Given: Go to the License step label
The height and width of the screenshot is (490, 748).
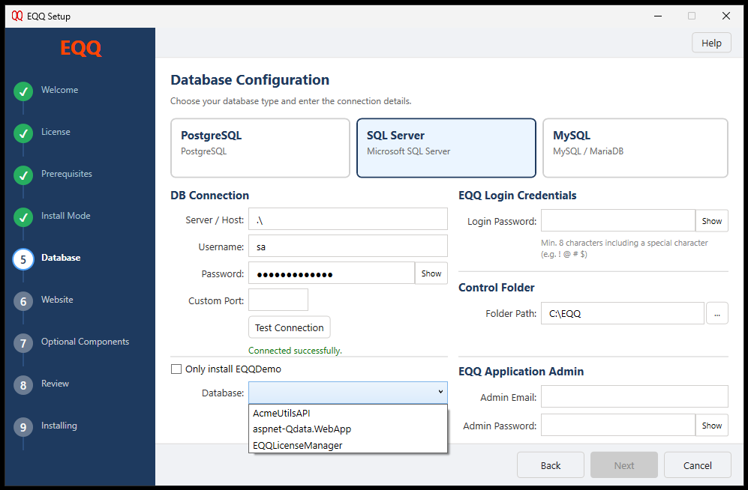Looking at the screenshot, I should [x=56, y=131].
